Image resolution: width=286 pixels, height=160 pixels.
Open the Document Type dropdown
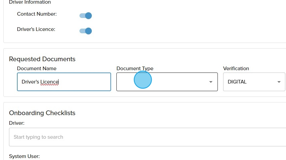coord(166,82)
